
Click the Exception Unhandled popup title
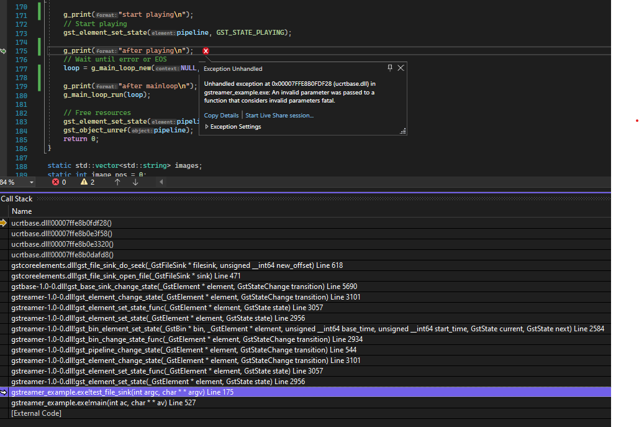233,69
